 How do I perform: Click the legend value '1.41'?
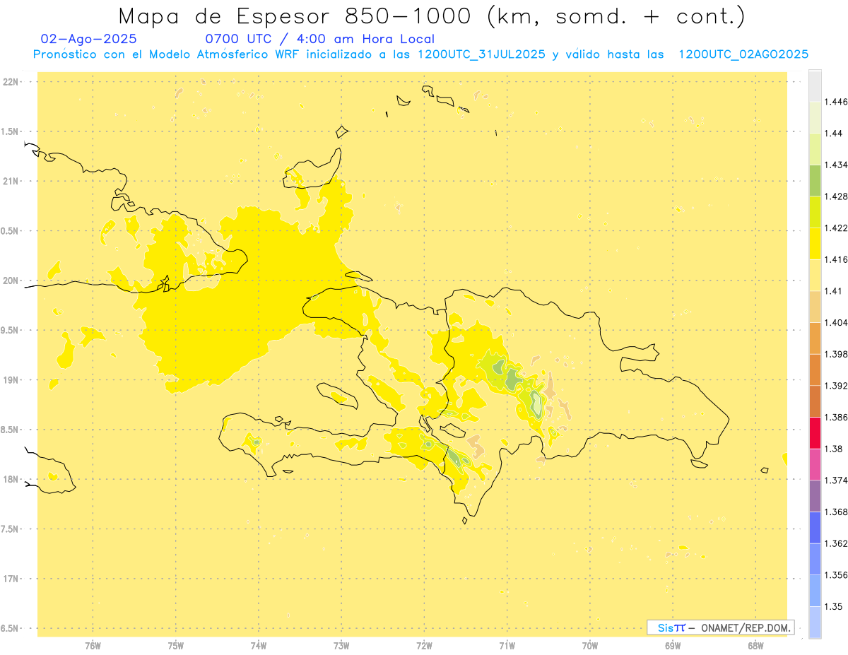point(835,291)
